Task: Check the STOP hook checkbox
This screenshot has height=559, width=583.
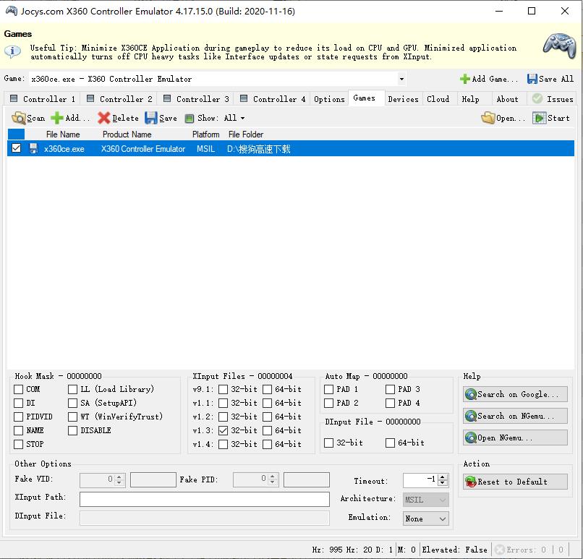Action: pos(18,444)
